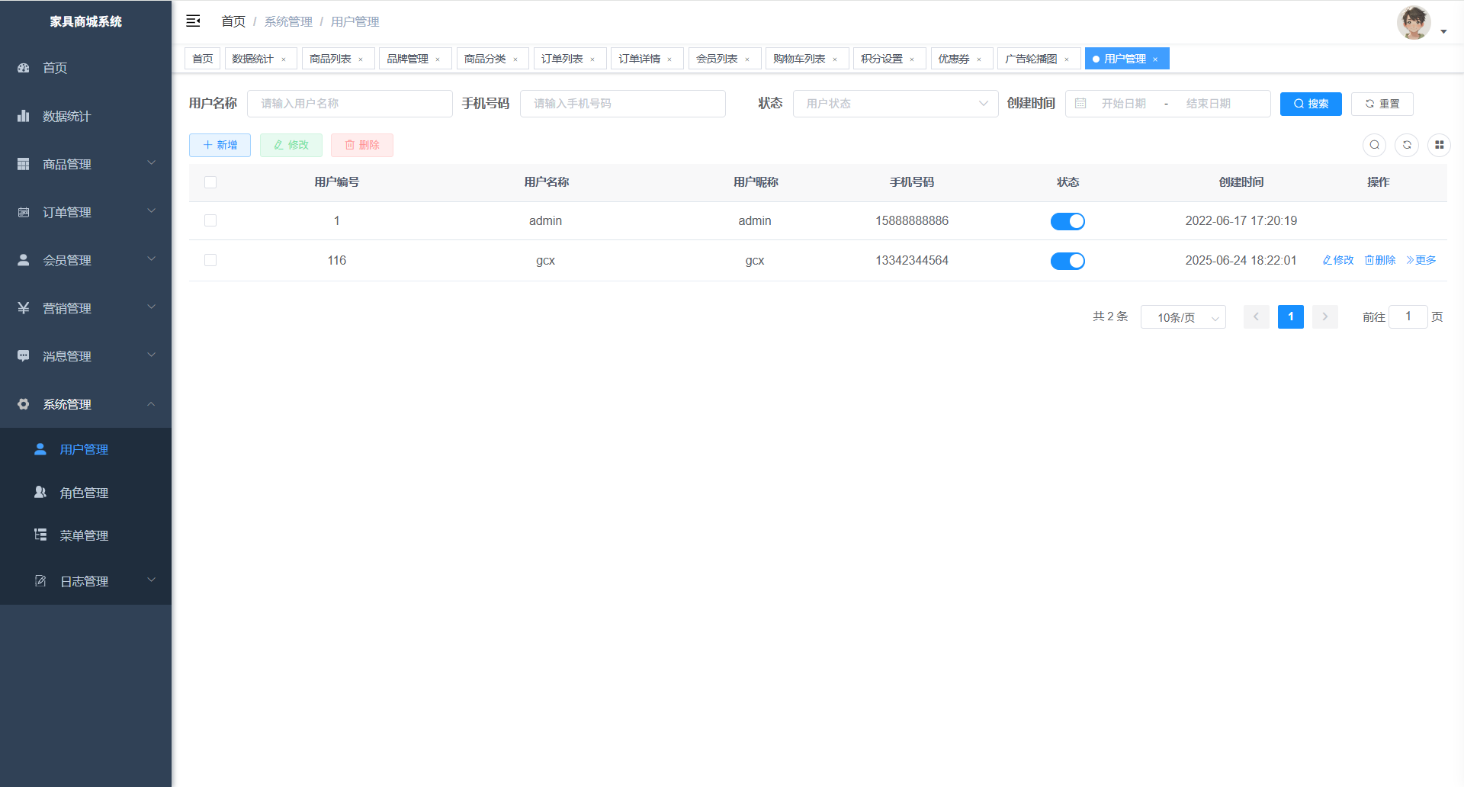Click 更多 link in gcx row

[1421, 260]
